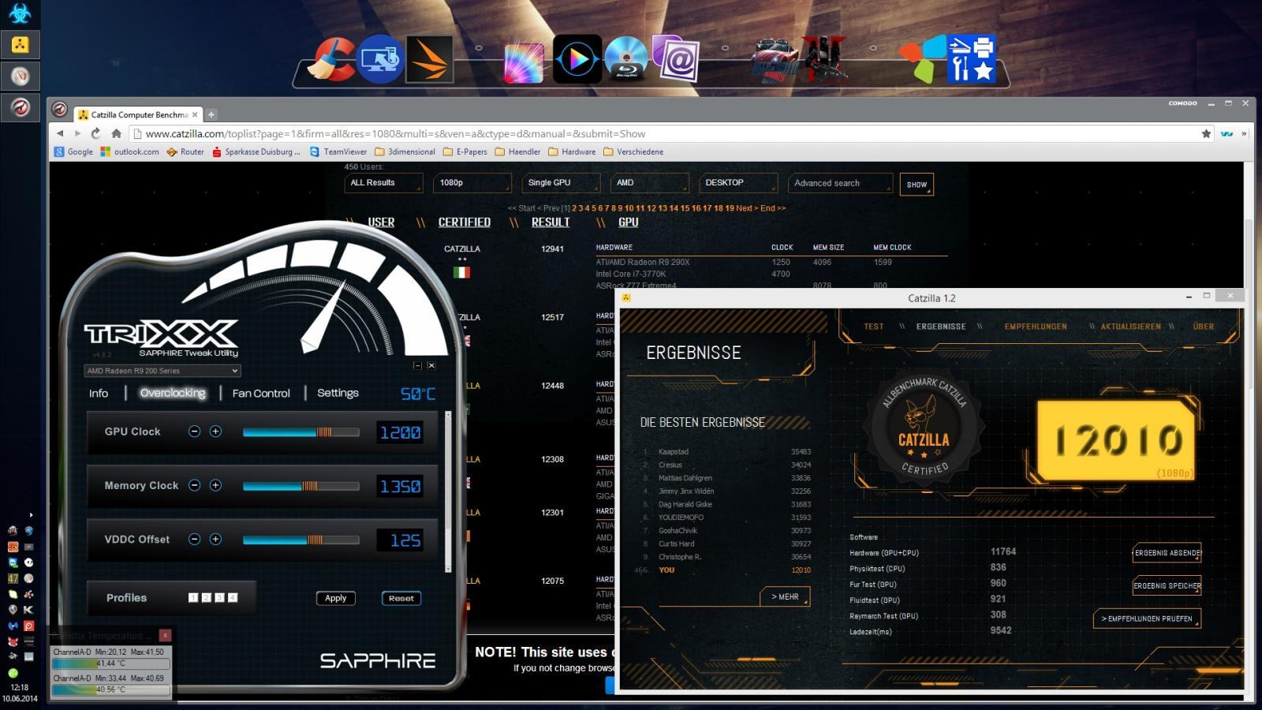This screenshot has width=1262, height=710.
Task: Open the Comodo Dragon menu logo button
Action: pos(59,110)
